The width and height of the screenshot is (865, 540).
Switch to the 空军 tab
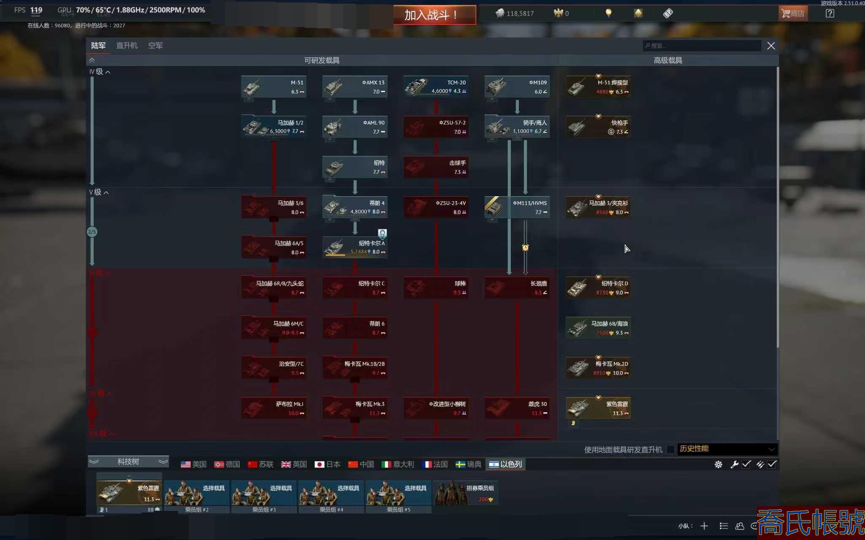(x=155, y=46)
